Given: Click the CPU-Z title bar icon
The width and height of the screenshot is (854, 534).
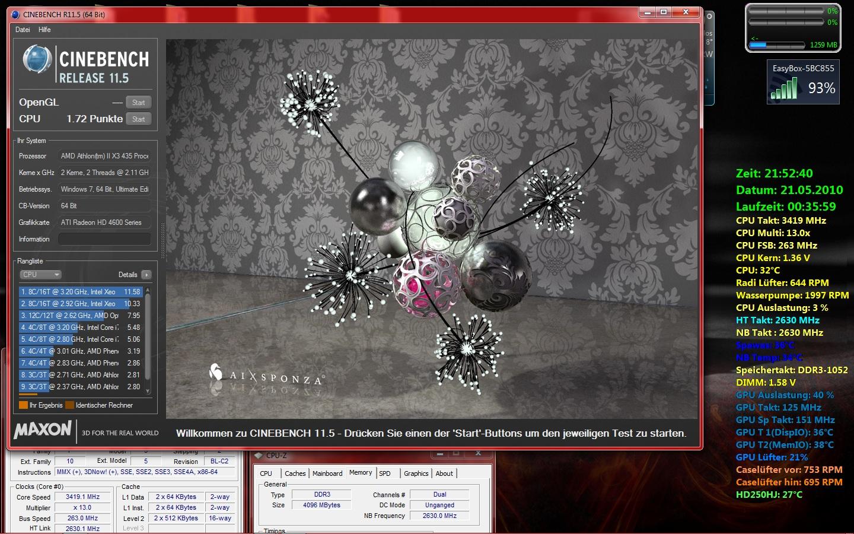Looking at the screenshot, I should 259,455.
